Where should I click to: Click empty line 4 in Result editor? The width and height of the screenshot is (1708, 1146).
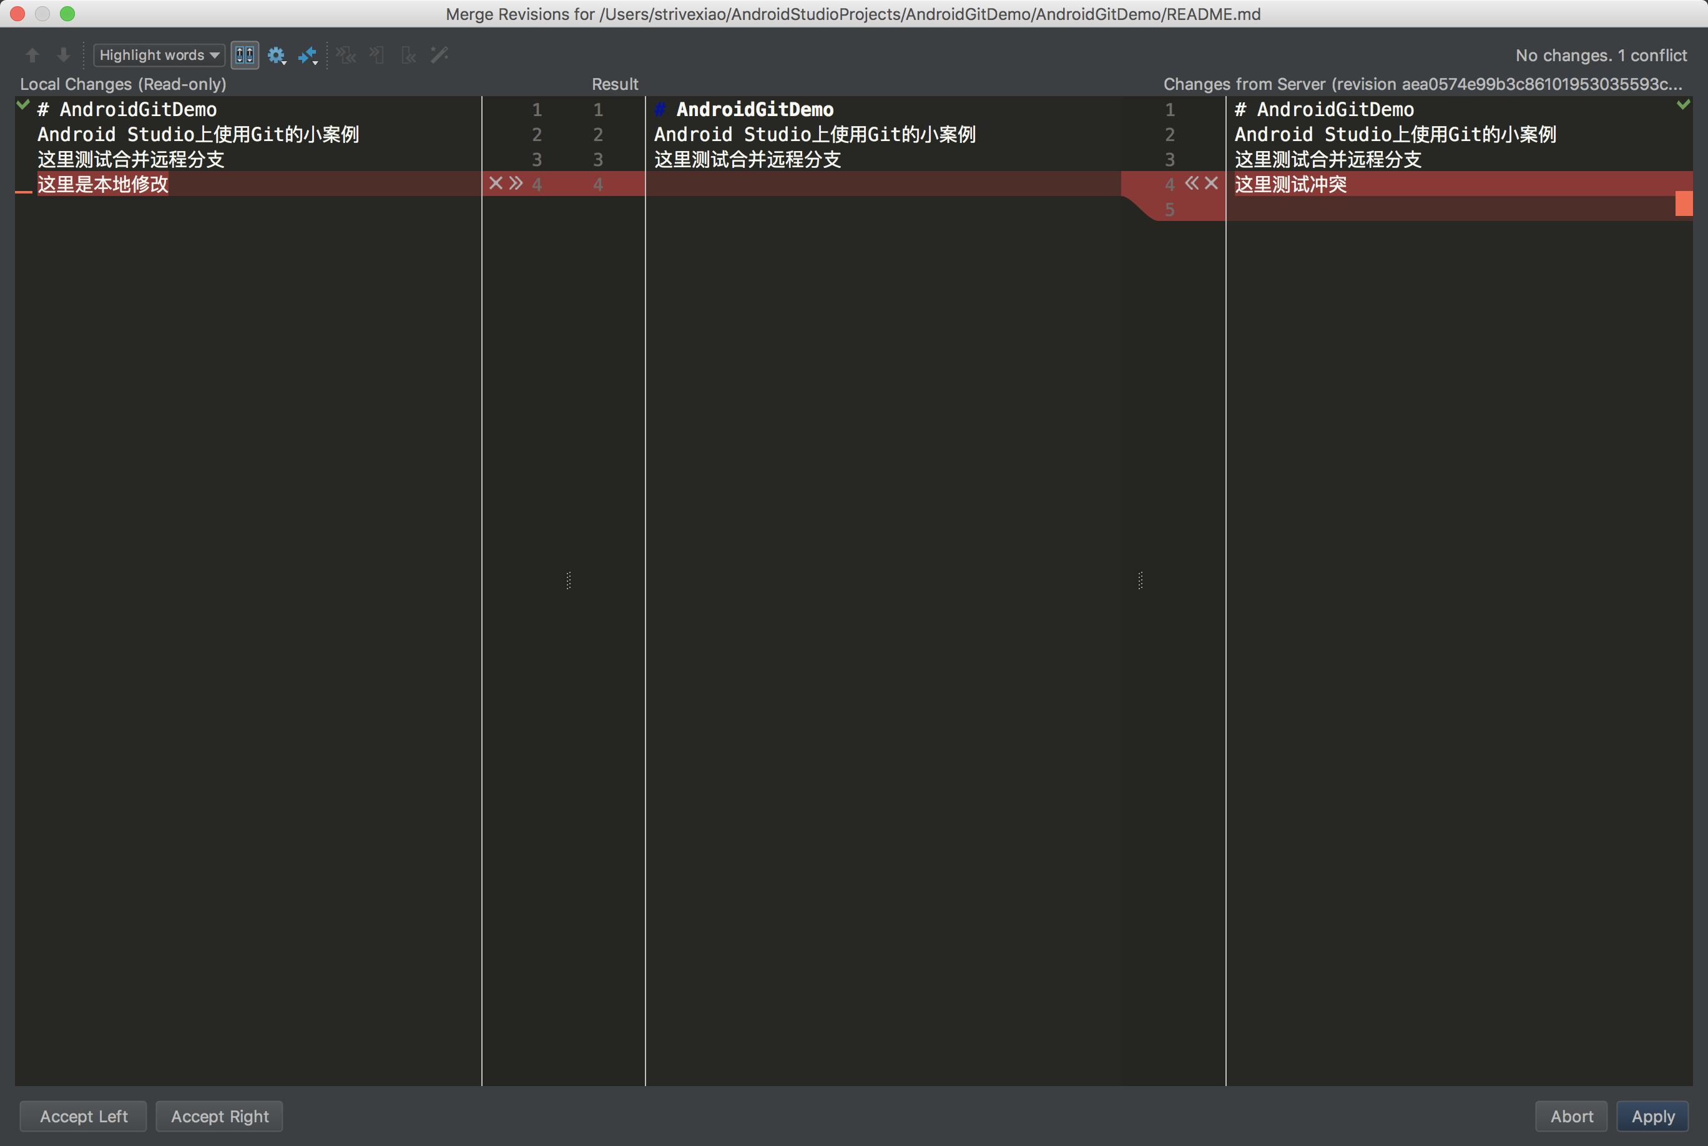pos(877,184)
